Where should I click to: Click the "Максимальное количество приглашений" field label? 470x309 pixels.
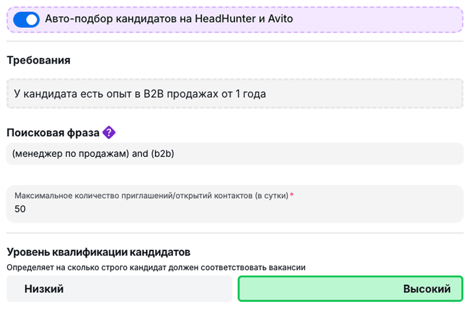tap(151, 195)
